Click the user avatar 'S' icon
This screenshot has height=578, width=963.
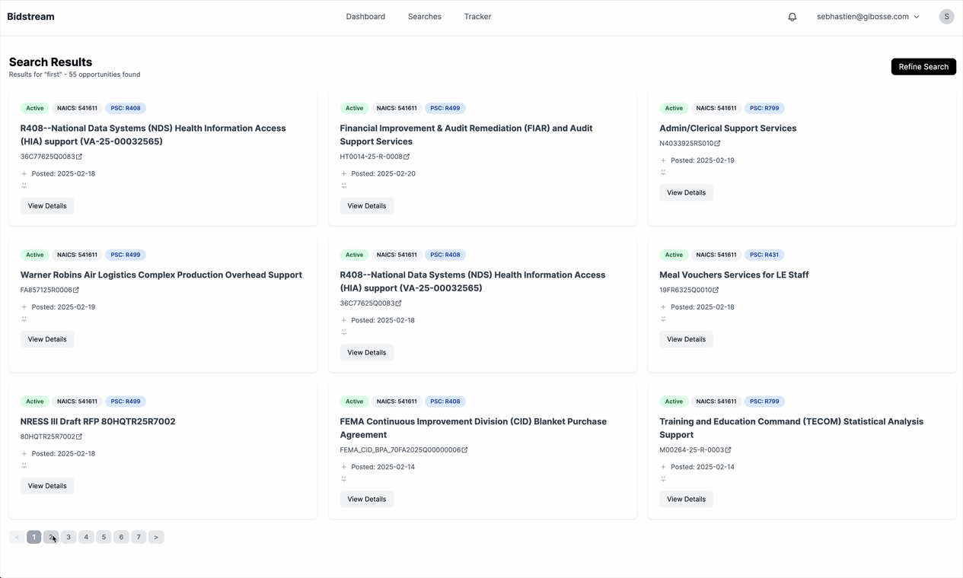pos(946,17)
